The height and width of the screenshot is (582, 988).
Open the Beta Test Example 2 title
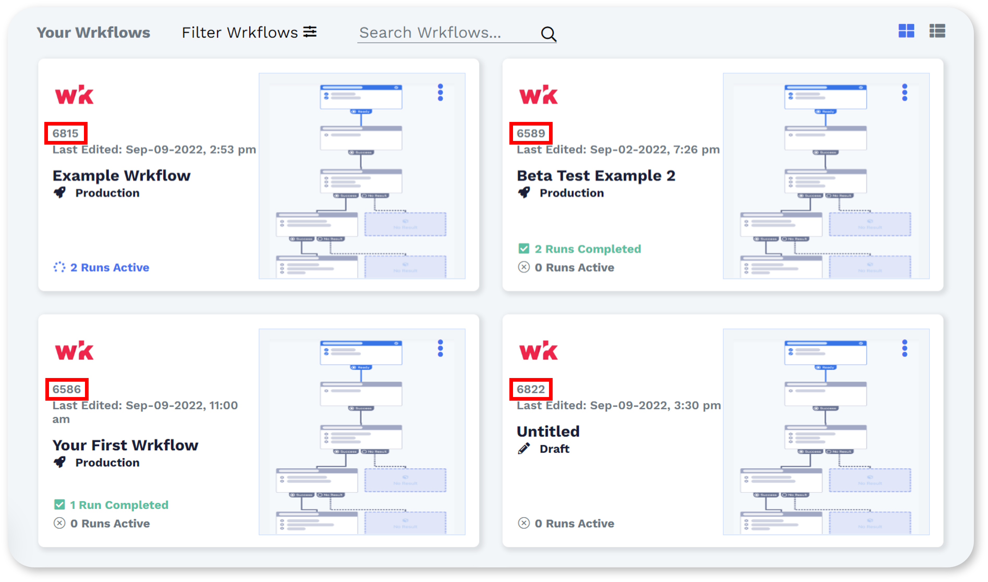tap(596, 175)
